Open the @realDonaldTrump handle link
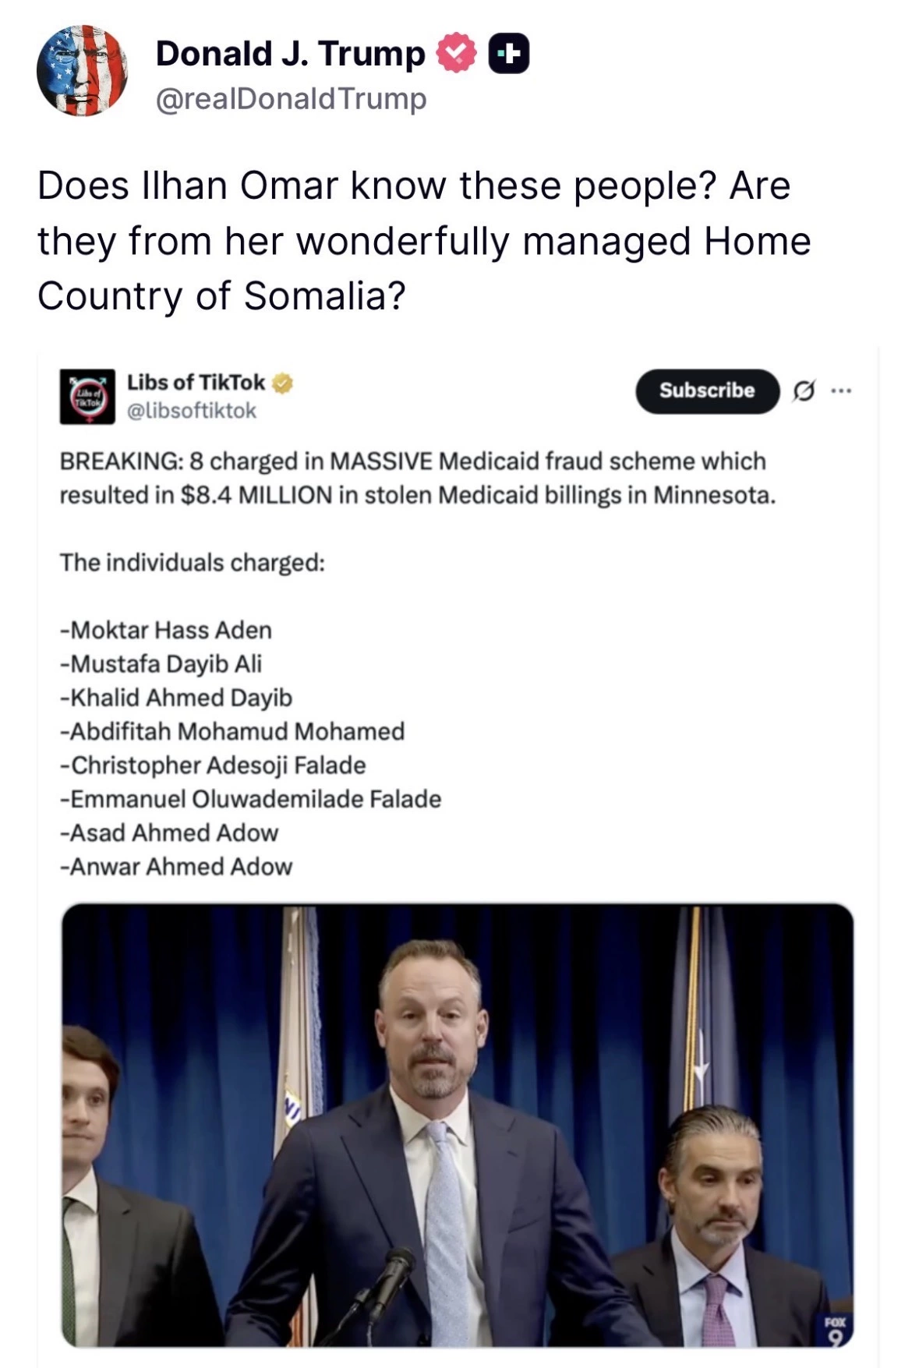The width and height of the screenshot is (919, 1368). [x=292, y=99]
